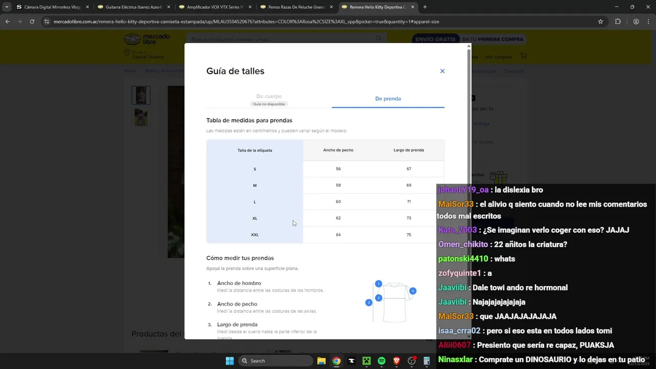
Task: Open the Windows Start menu
Action: (x=230, y=361)
